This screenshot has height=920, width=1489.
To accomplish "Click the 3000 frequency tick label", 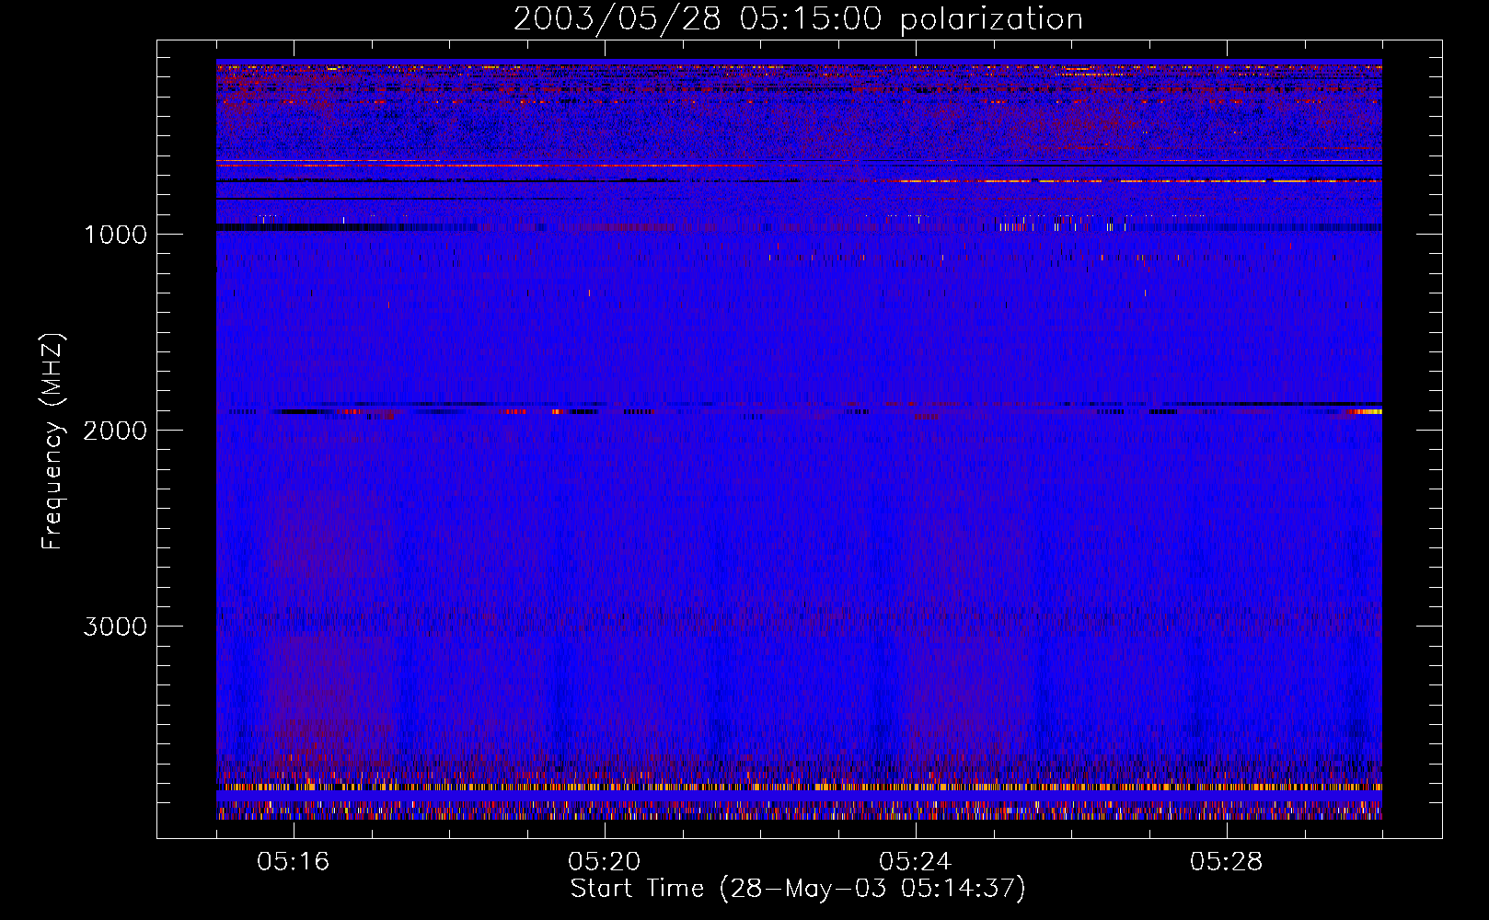I will tap(115, 627).
